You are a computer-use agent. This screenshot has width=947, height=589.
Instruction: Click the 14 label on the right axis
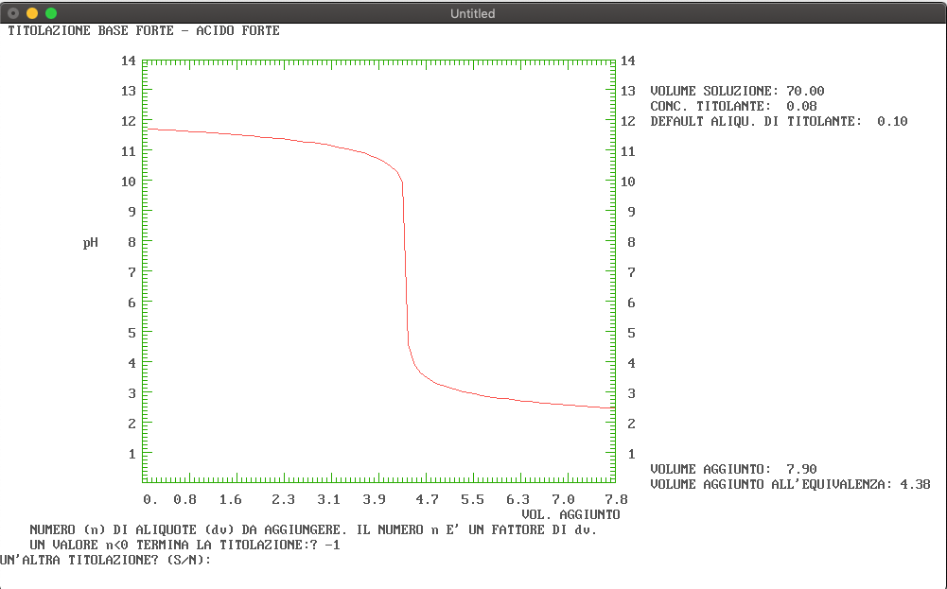627,61
